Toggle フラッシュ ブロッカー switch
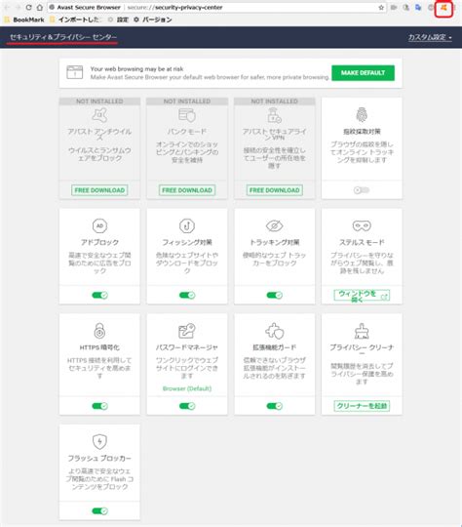 pos(99,511)
